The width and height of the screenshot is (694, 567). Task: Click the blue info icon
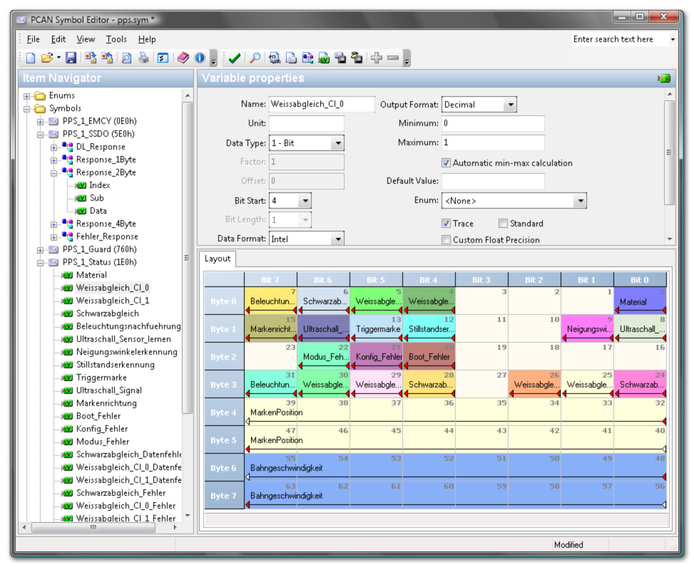point(200,58)
